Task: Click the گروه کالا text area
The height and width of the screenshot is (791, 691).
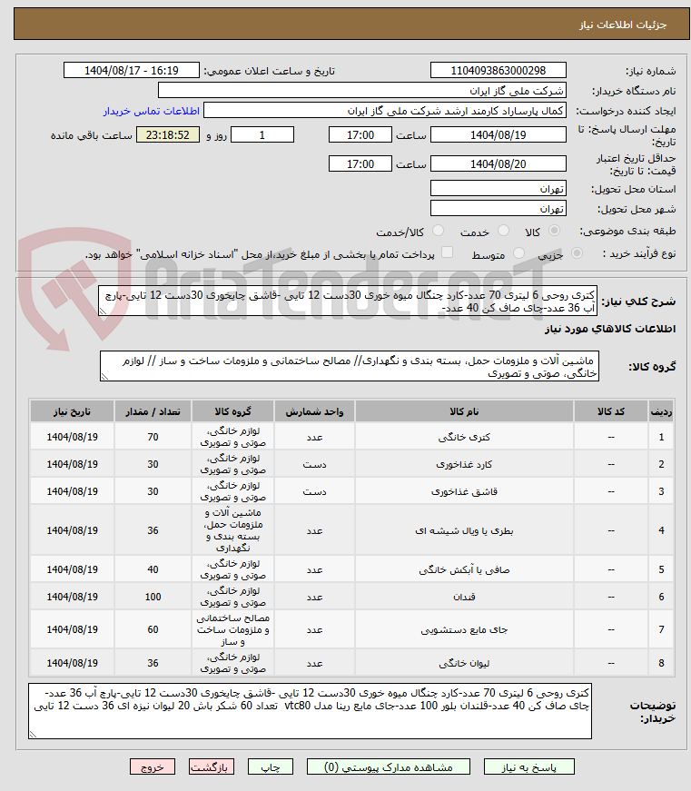Action: (x=349, y=366)
